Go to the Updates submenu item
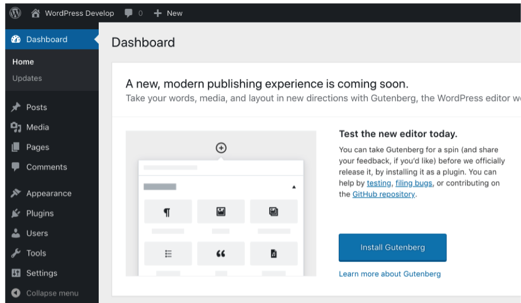 coord(27,78)
